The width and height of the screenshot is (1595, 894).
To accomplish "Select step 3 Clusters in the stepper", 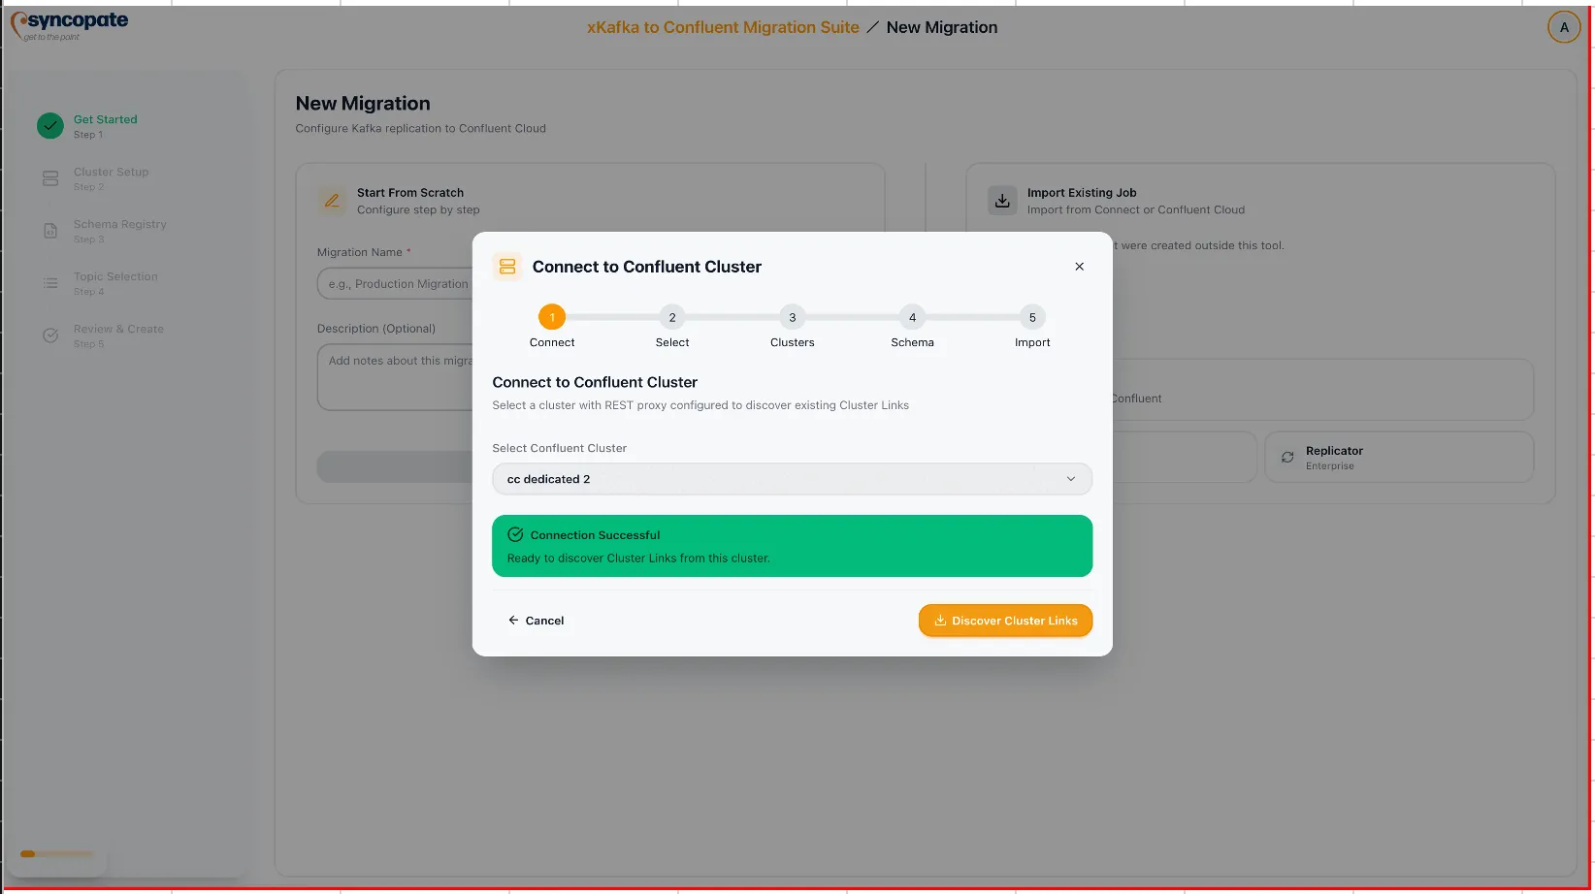I will coord(792,317).
